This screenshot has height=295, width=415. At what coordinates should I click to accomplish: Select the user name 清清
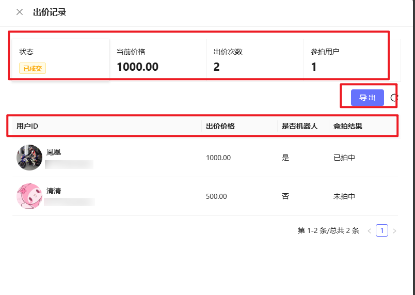coord(54,191)
